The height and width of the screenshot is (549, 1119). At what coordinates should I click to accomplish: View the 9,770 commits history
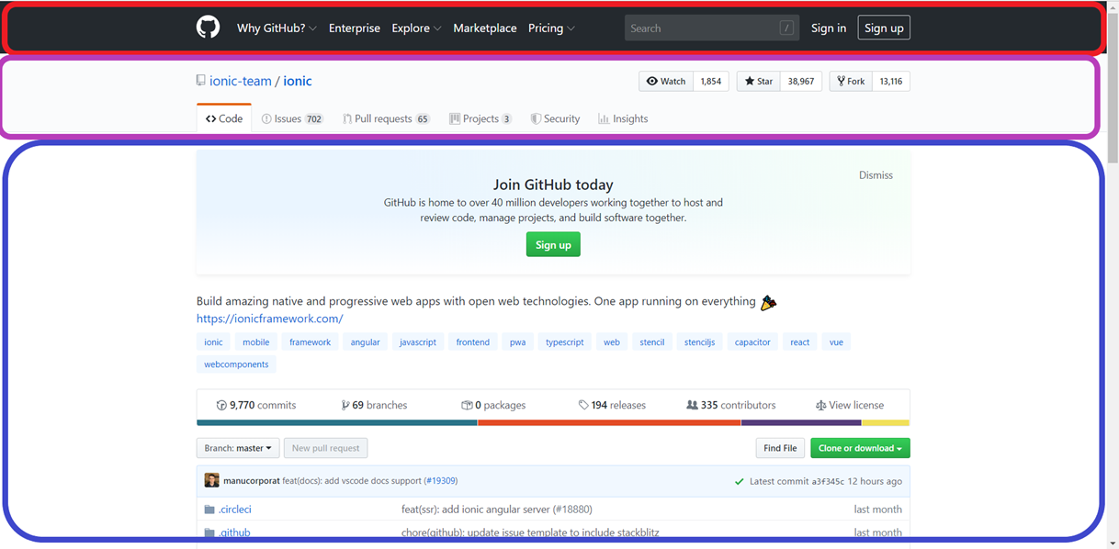(x=256, y=405)
